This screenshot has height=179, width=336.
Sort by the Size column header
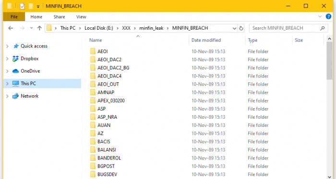click(x=299, y=40)
